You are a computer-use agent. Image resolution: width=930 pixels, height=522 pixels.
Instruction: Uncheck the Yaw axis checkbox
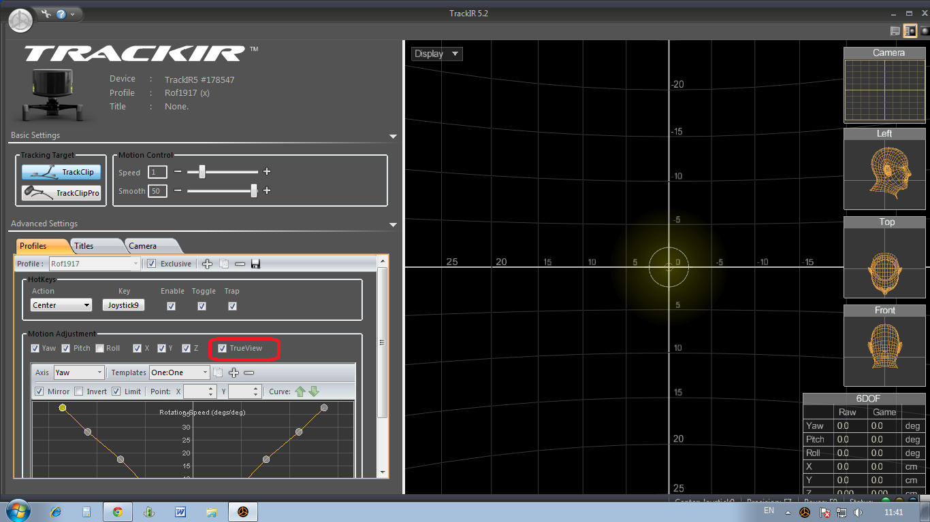click(35, 348)
